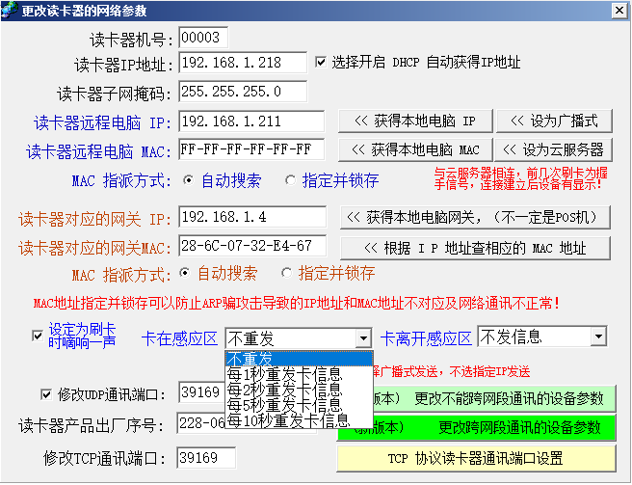The width and height of the screenshot is (632, 485).
Task: Open the 卡离开感应区 dropdown
Action: point(597,337)
